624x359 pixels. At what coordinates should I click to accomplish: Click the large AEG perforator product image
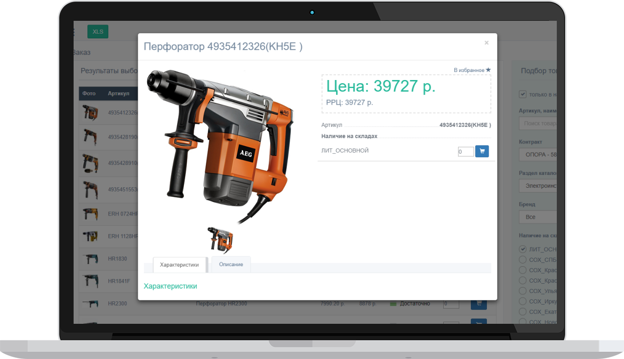220,146
